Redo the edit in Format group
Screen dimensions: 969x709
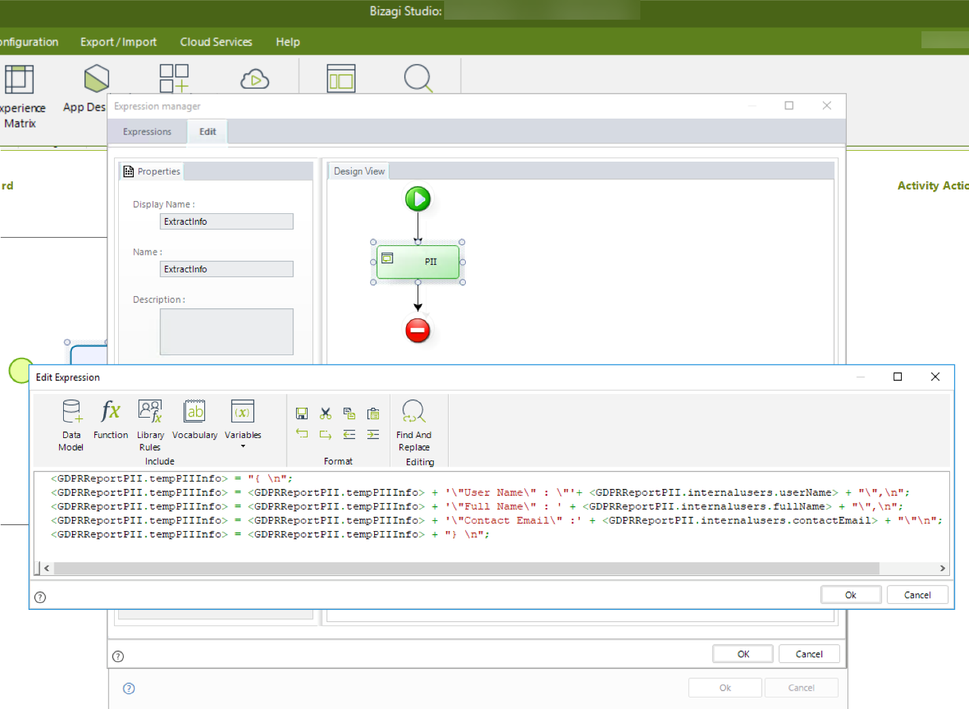pyautogui.click(x=326, y=434)
